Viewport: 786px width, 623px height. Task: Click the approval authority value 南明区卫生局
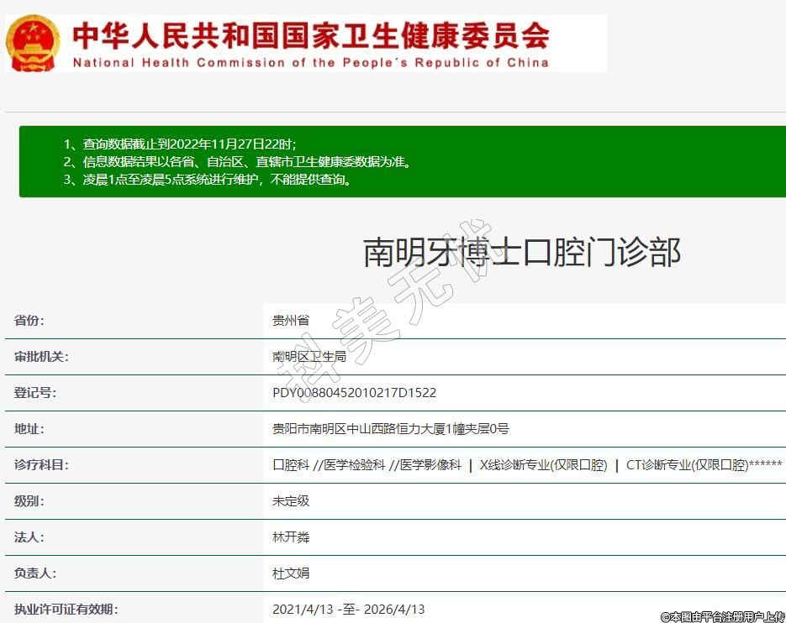tap(309, 357)
